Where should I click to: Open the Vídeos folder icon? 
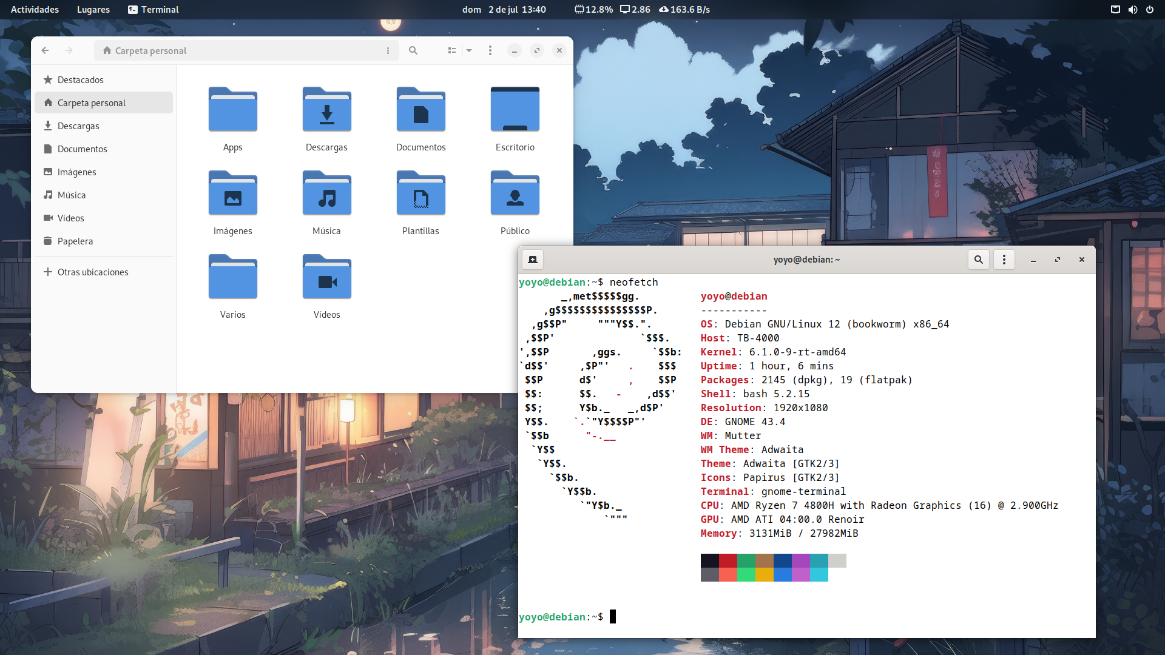326,278
